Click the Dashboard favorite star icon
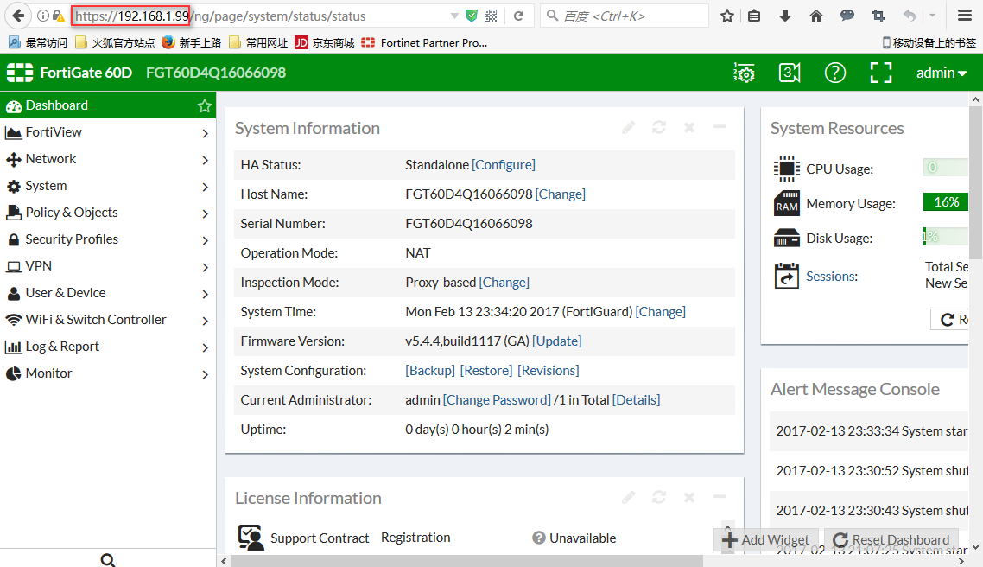Image resolution: width=983 pixels, height=567 pixels. click(x=205, y=106)
